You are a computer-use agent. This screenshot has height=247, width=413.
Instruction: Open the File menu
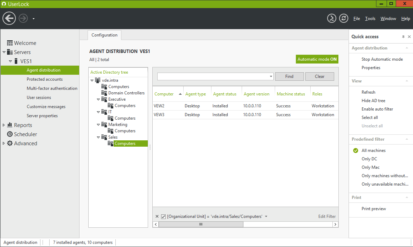point(357,18)
